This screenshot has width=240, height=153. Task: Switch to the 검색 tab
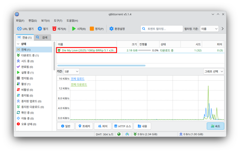43,37
